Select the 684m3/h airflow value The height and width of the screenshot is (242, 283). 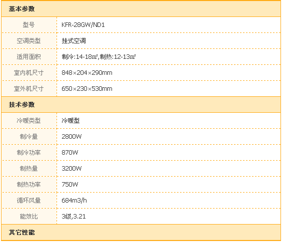[74, 201]
